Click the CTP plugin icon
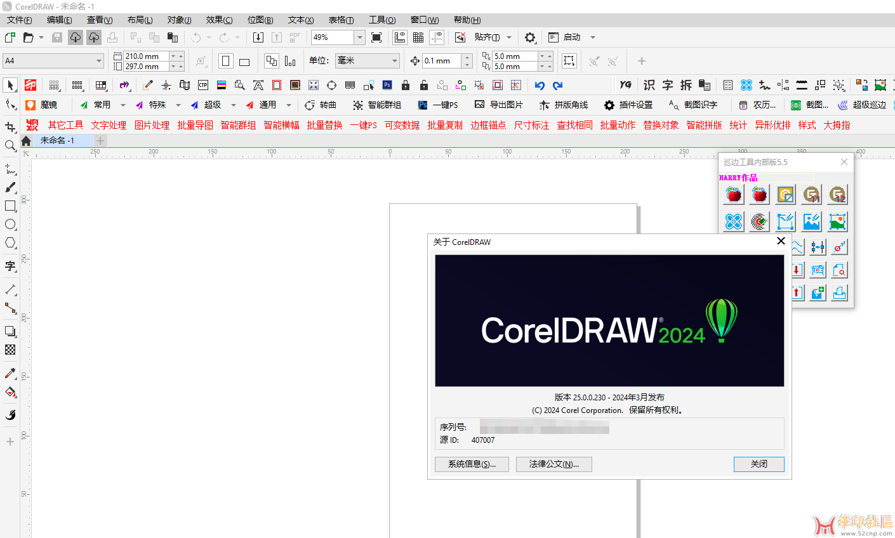The height and width of the screenshot is (538, 895). point(203,85)
